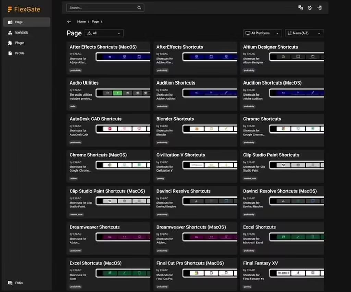This screenshot has height=292, width=351.
Task: Open the Name(A-Z) sort dropdown
Action: (304, 33)
